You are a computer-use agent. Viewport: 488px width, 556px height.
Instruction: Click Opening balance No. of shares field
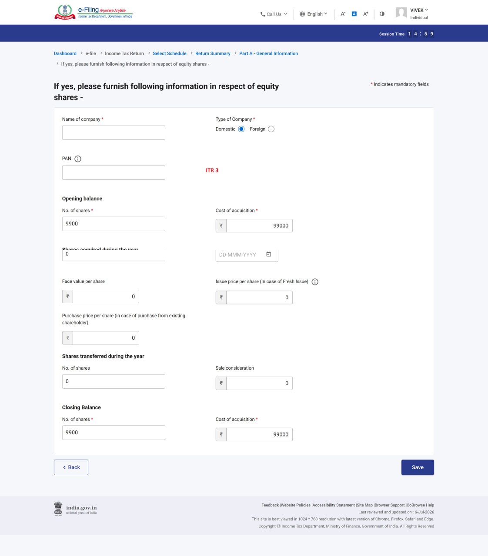pyautogui.click(x=114, y=224)
